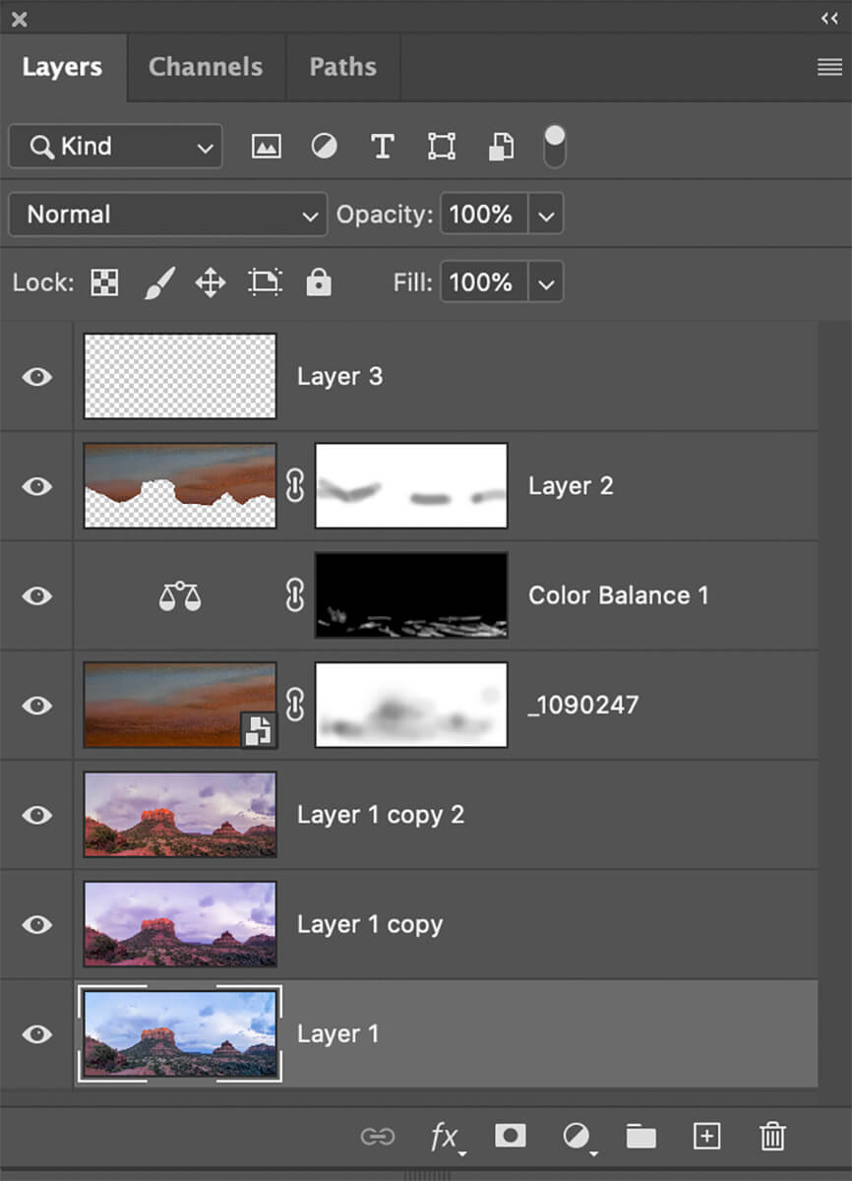The width and height of the screenshot is (852, 1181).
Task: Delete layer using trash icon
Action: coord(772,1136)
